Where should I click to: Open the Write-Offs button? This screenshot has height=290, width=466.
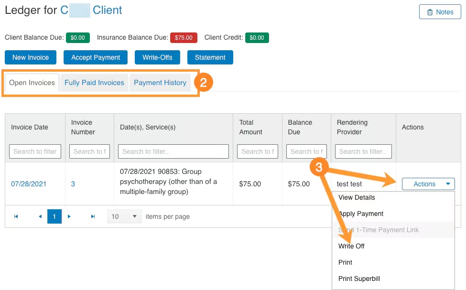157,57
